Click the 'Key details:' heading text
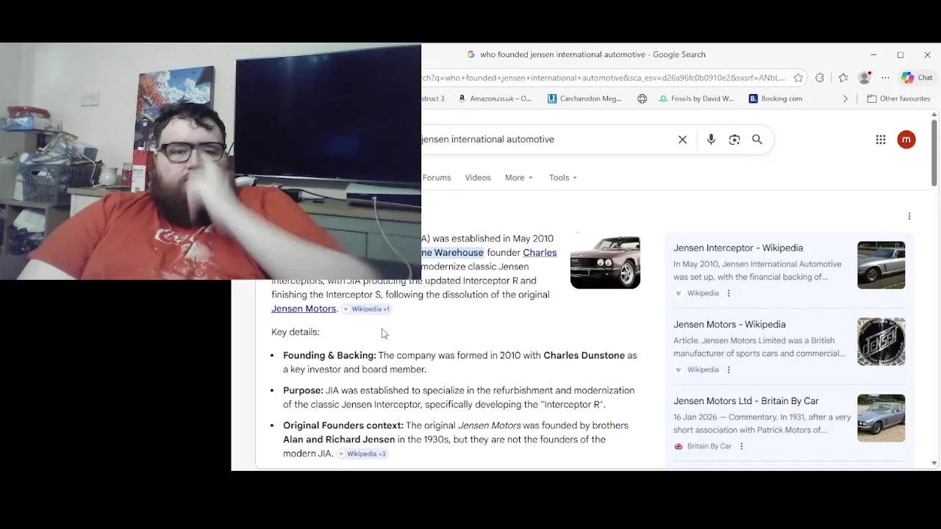941x529 pixels. (x=296, y=332)
